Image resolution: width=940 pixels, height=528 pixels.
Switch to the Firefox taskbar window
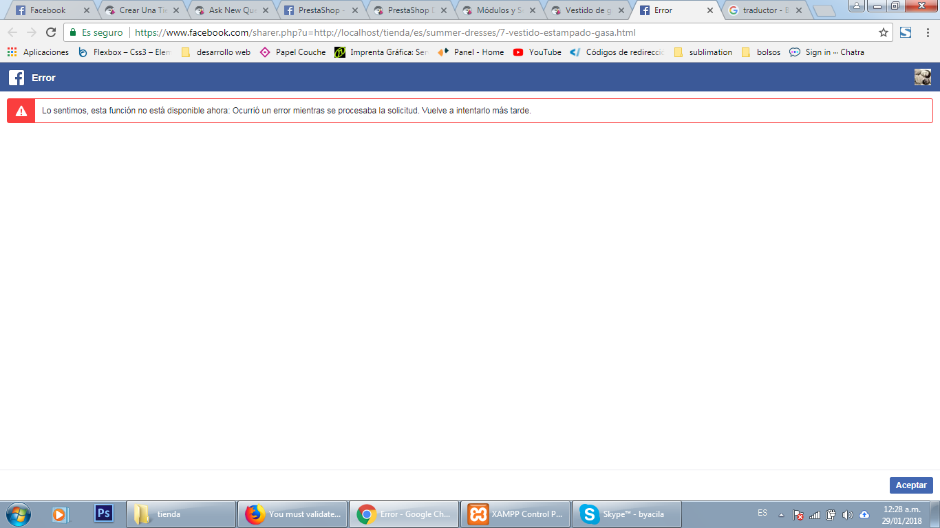click(x=292, y=514)
